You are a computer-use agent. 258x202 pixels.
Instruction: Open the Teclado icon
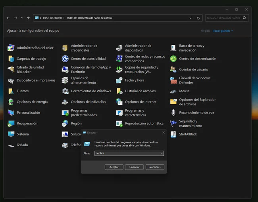point(11,145)
